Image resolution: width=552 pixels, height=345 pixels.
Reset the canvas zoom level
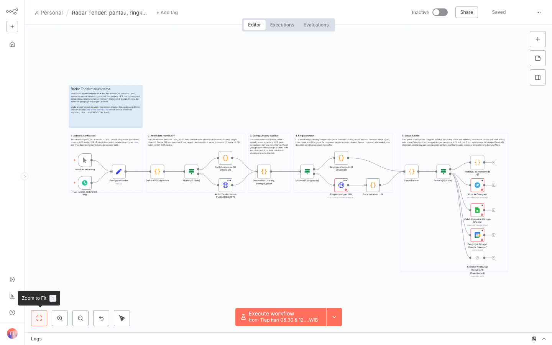(x=101, y=318)
